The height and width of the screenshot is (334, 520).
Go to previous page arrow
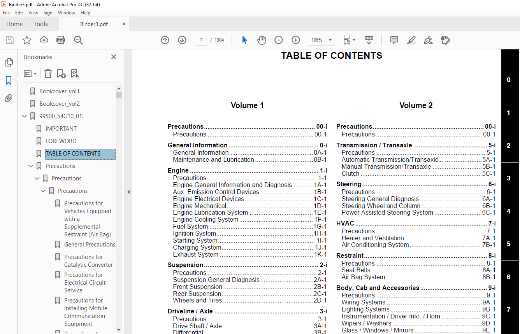click(165, 40)
